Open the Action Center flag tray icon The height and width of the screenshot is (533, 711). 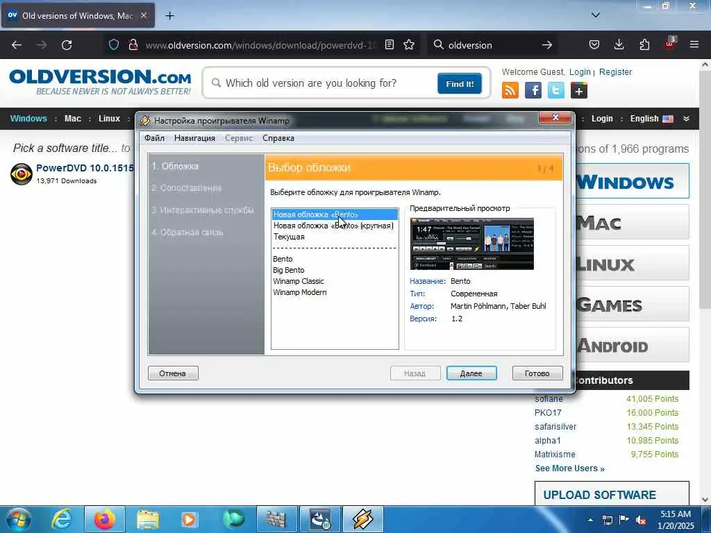tap(624, 520)
